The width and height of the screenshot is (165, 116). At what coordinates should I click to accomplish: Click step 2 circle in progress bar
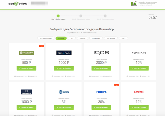pos(81,16)
